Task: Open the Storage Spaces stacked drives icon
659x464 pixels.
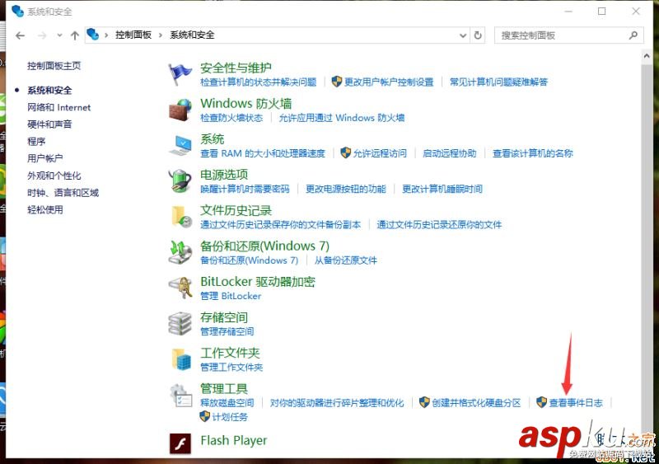Action: click(180, 324)
